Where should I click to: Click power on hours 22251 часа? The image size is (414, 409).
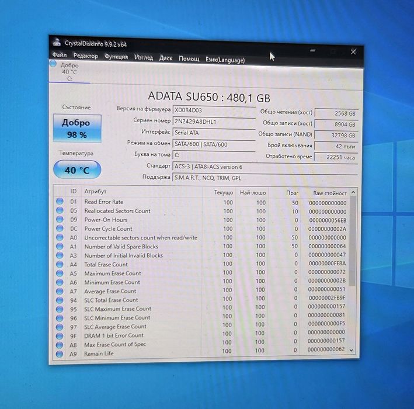pyautogui.click(x=336, y=157)
